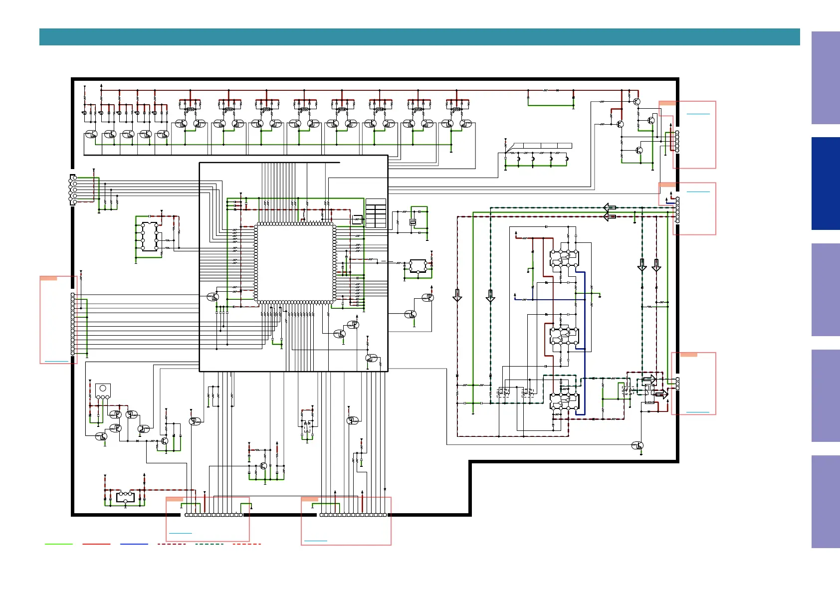Follow the blue link in the top-right connector box
Viewport: 840px width, 594px height.
pyautogui.click(x=698, y=114)
